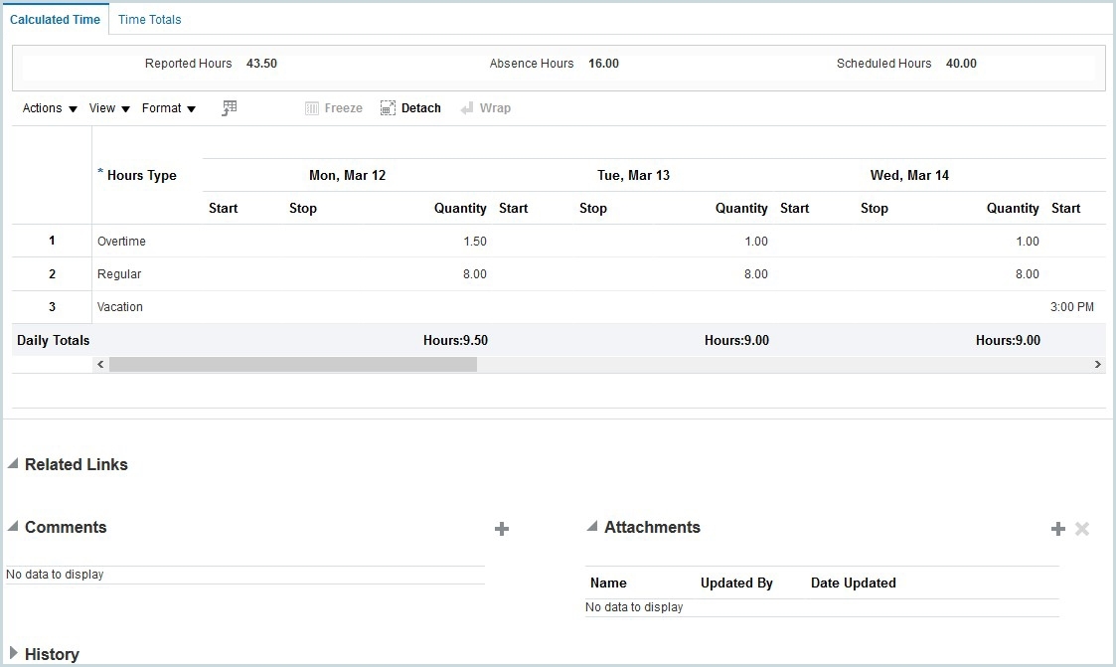The width and height of the screenshot is (1116, 667).
Task: Open the Actions dropdown arrow
Action: point(73,109)
